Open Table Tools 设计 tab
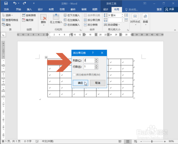 [106, 10]
